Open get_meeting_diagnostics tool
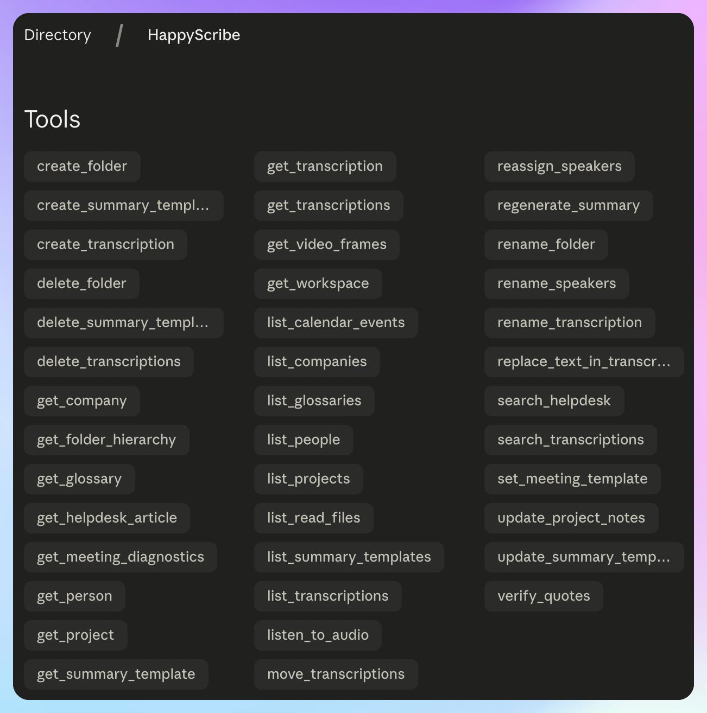The image size is (707, 713). (x=121, y=557)
